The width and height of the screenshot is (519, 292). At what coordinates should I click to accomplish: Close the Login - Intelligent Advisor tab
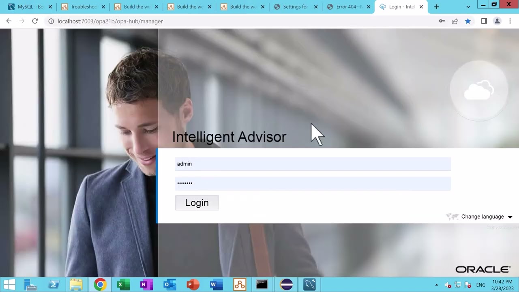point(421,7)
